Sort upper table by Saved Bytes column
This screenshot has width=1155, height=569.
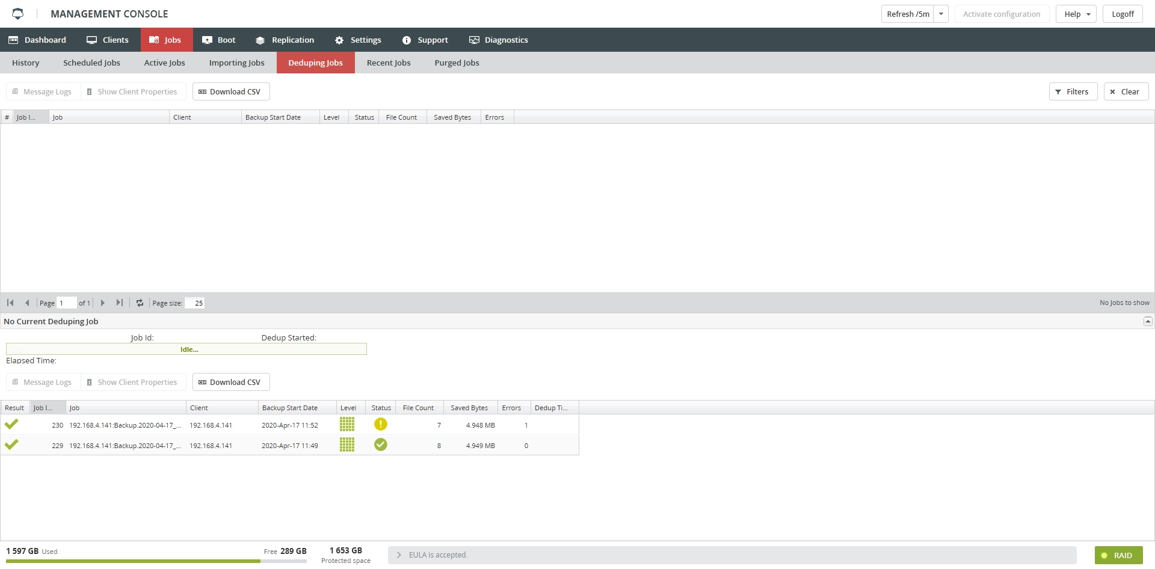pos(454,117)
